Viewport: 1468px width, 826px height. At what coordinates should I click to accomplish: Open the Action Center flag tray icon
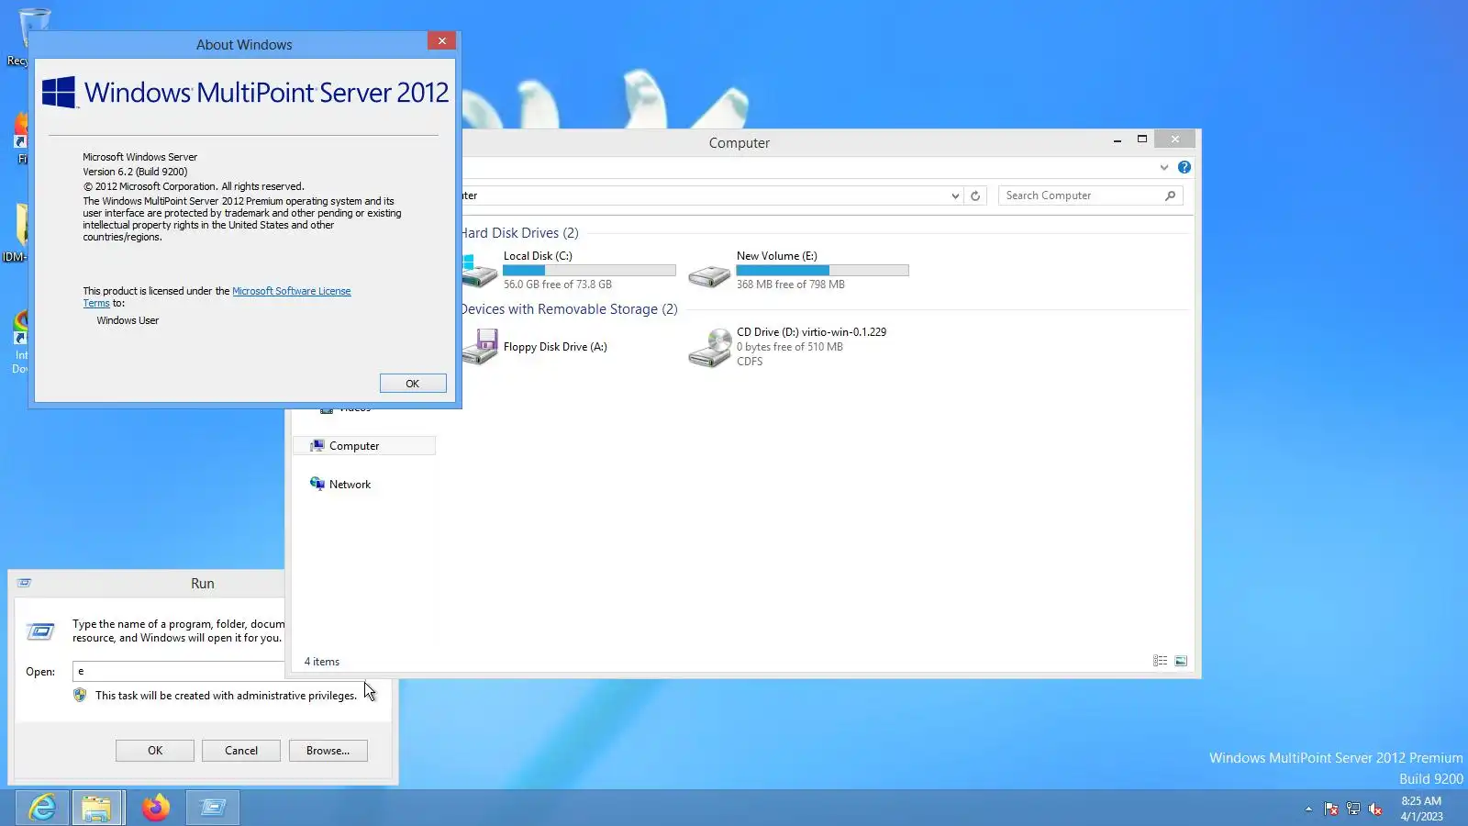click(1331, 809)
